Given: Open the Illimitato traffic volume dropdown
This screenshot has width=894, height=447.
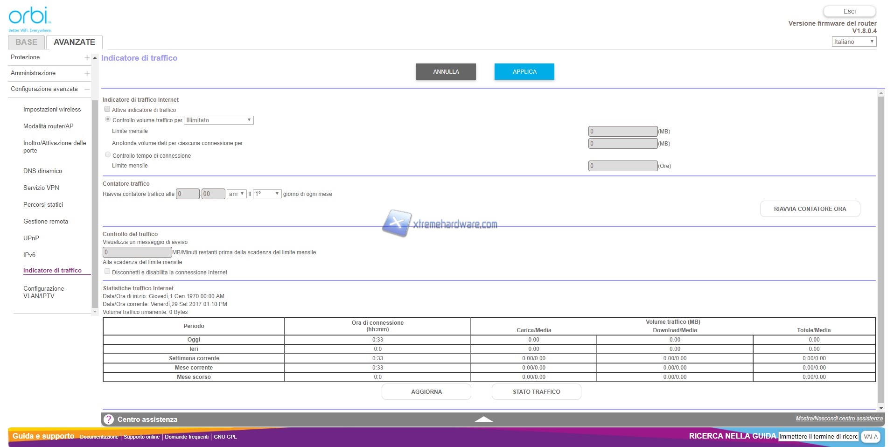Looking at the screenshot, I should coord(218,120).
